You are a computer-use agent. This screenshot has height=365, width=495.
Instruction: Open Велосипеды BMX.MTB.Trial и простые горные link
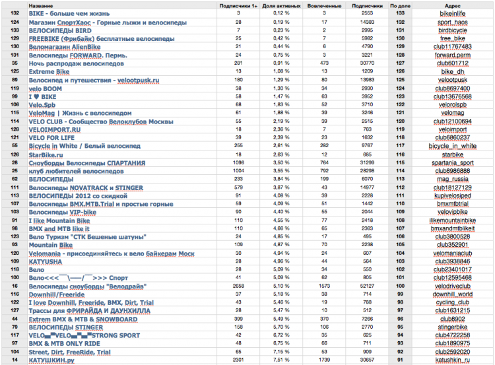tap(101, 204)
